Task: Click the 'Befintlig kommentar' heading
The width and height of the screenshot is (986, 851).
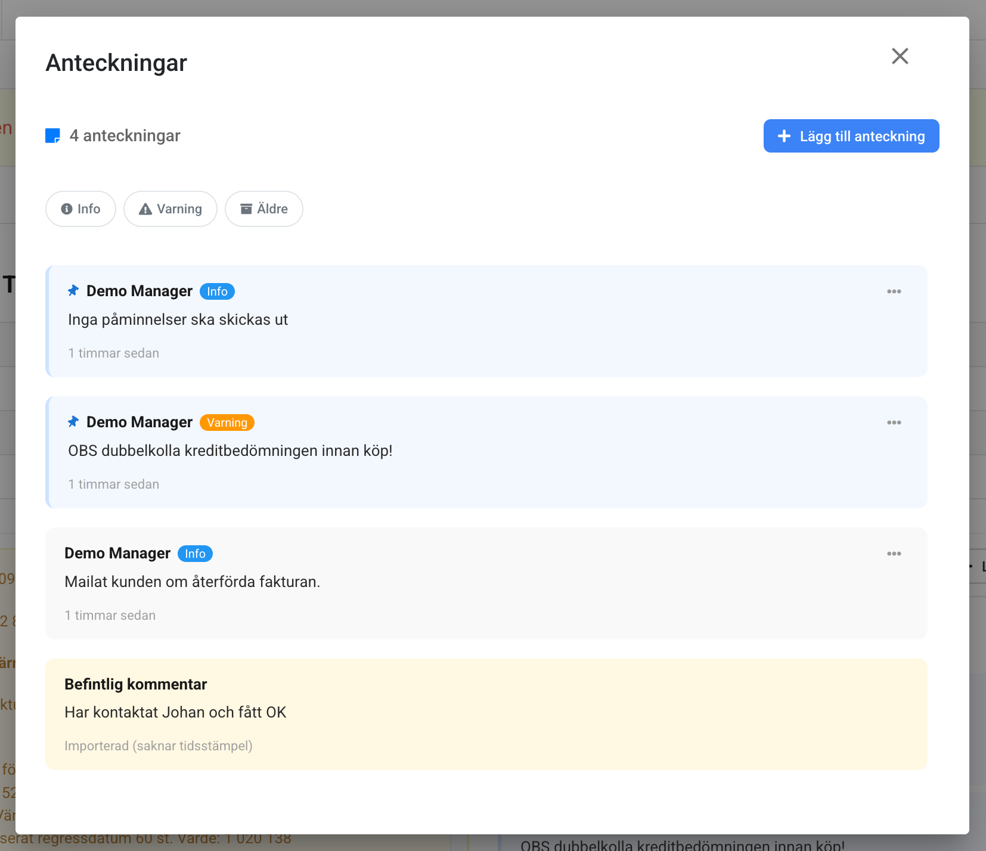Action: 136,684
